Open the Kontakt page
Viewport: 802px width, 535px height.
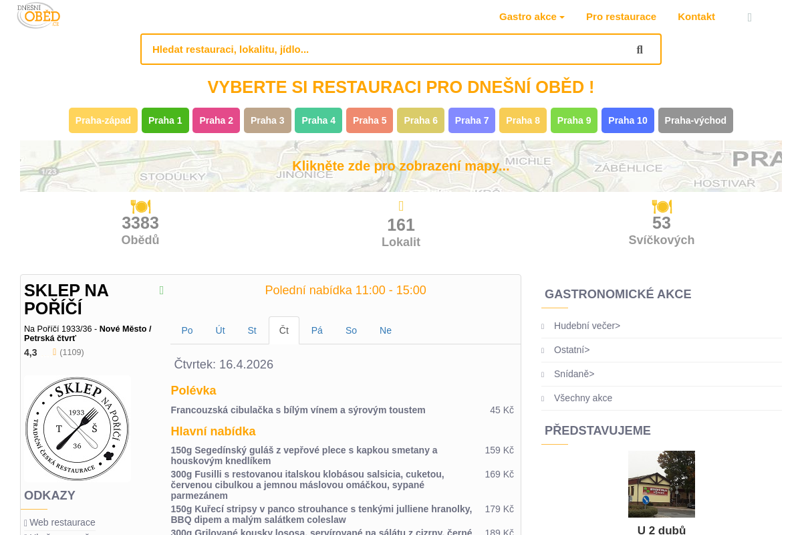click(x=696, y=17)
